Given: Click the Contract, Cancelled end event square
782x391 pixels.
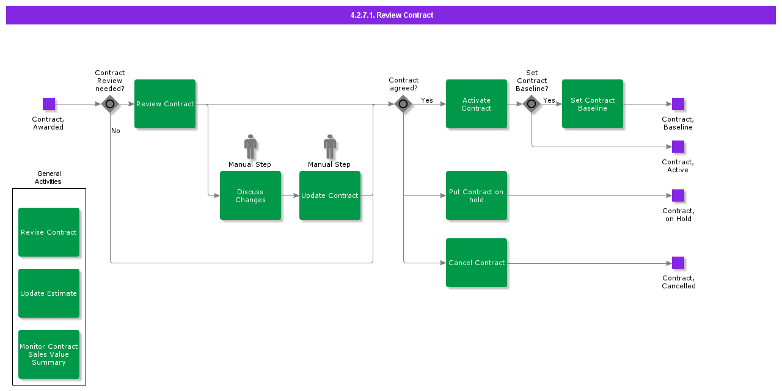Looking at the screenshot, I should [678, 263].
